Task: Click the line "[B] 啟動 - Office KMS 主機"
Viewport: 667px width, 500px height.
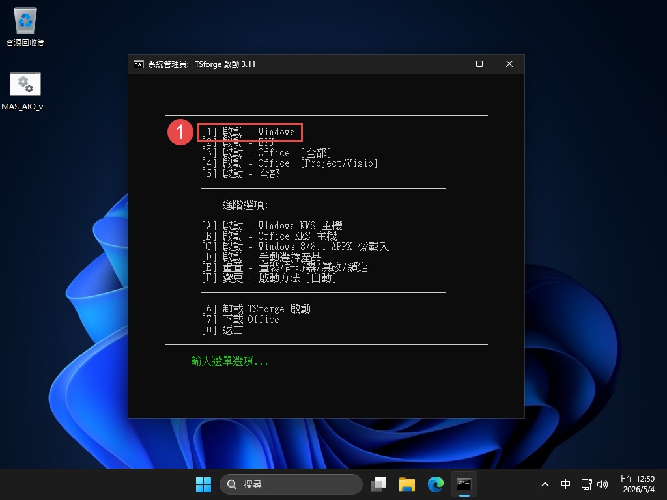Action: [269, 236]
